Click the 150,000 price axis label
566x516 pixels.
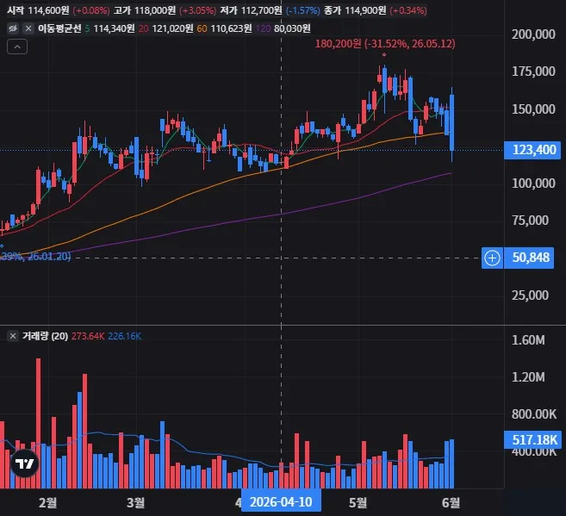pos(533,109)
